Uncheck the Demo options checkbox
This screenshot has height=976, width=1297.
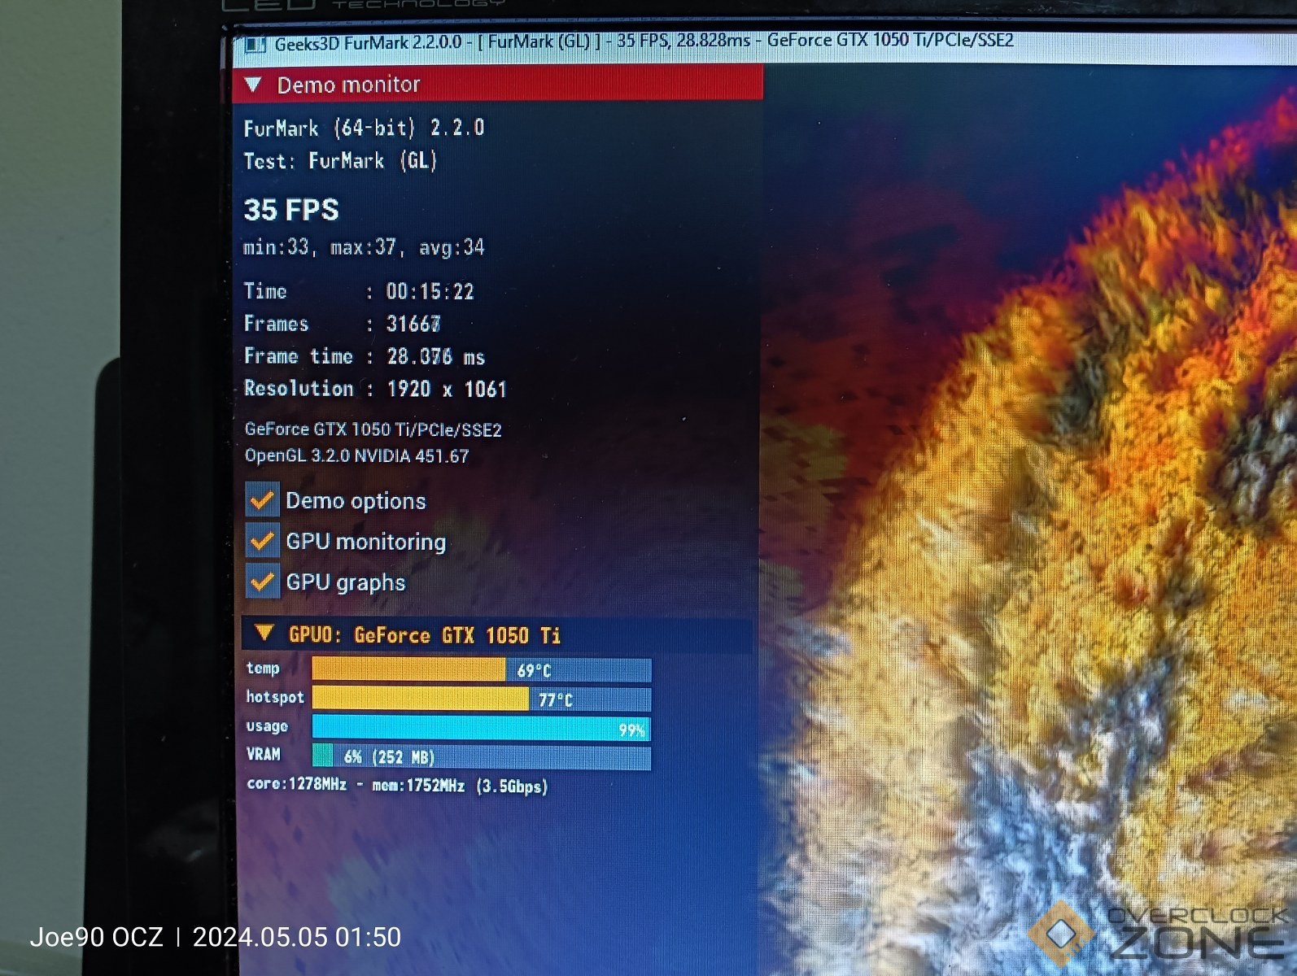coord(262,499)
